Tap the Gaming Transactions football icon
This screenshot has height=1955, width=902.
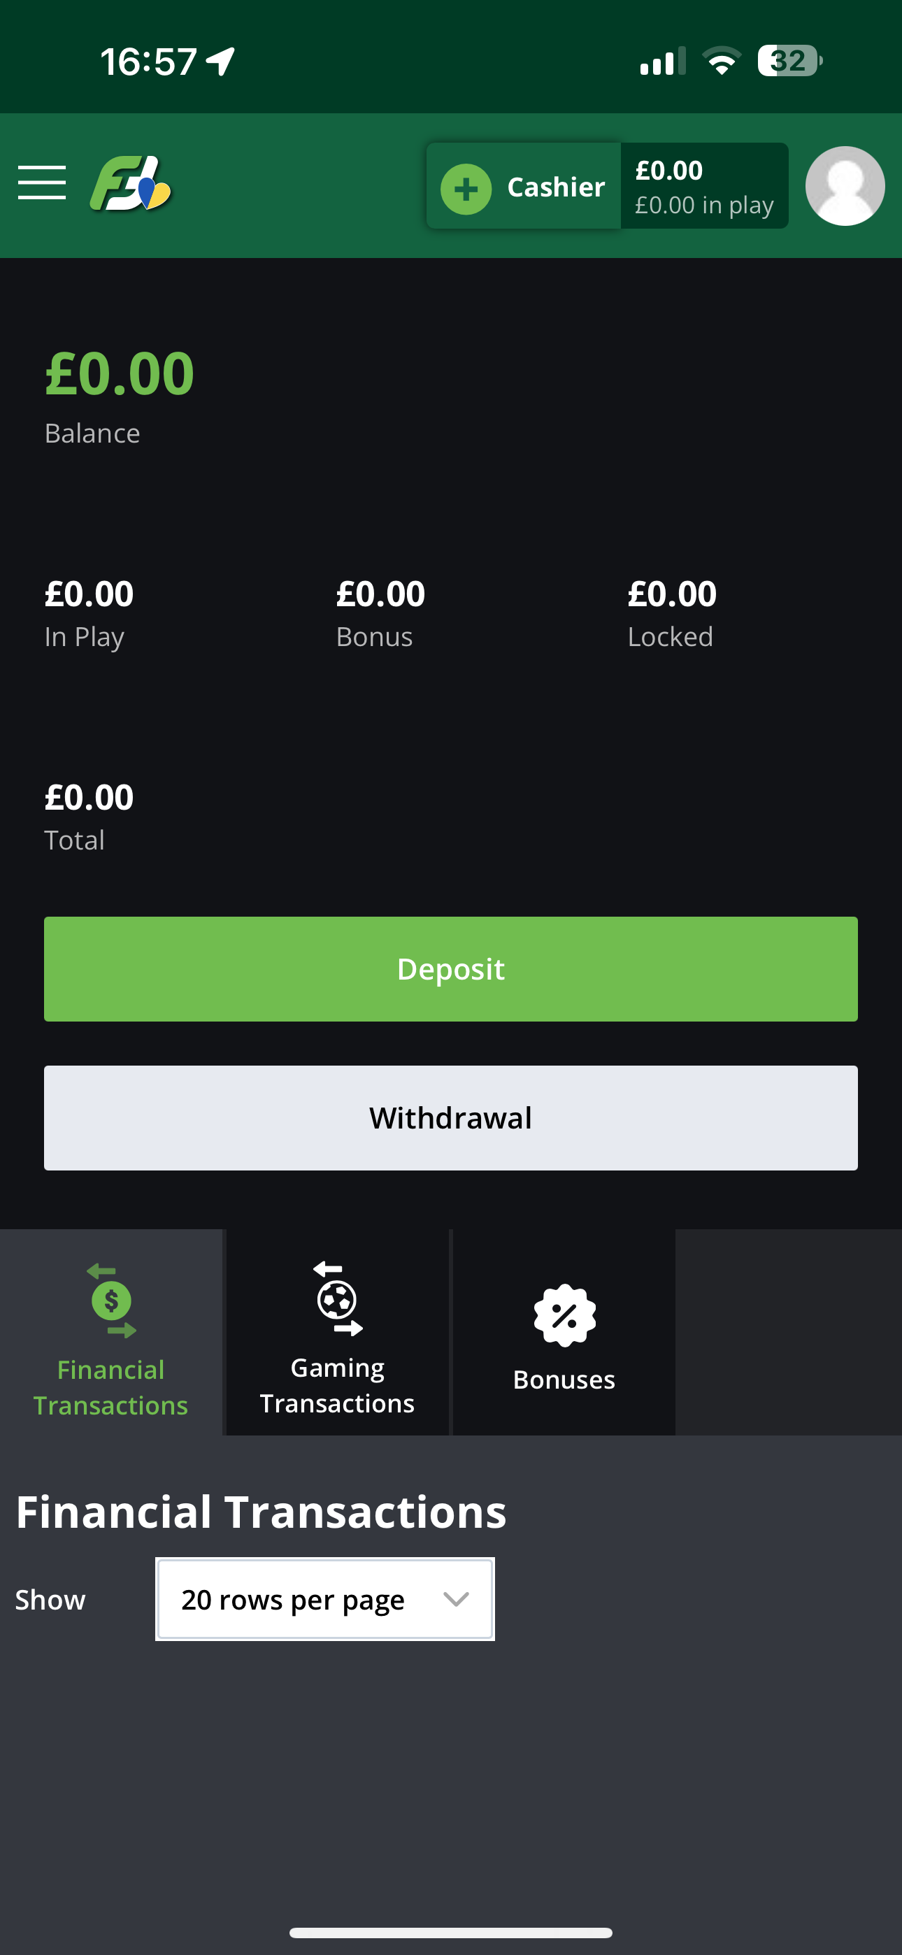point(337,1298)
